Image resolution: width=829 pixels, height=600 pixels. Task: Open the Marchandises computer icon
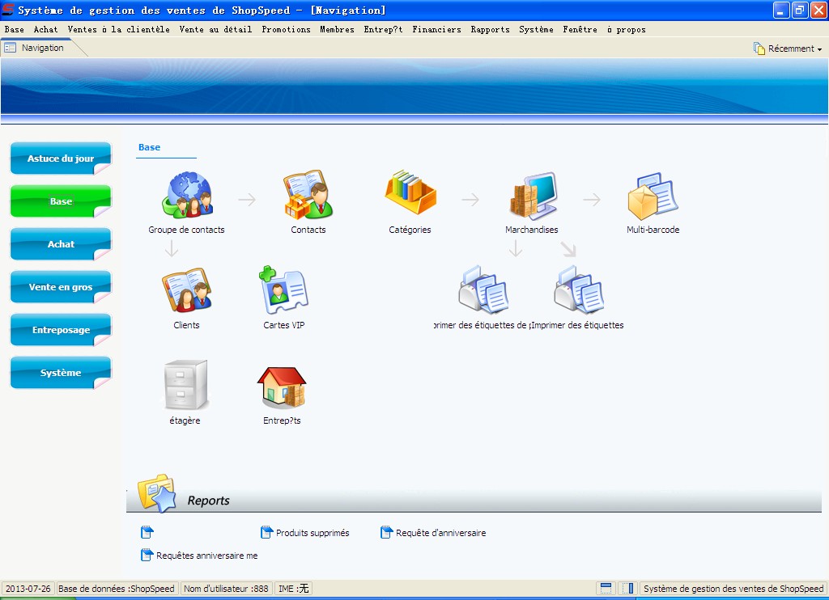(533, 195)
